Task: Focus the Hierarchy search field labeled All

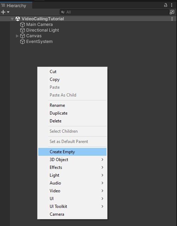Action: coord(114,12)
